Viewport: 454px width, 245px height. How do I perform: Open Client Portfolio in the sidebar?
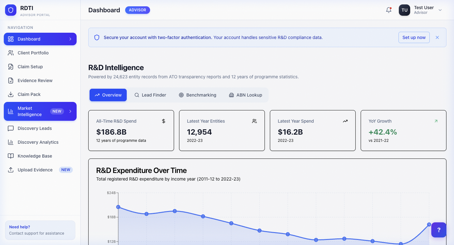[x=40, y=53]
